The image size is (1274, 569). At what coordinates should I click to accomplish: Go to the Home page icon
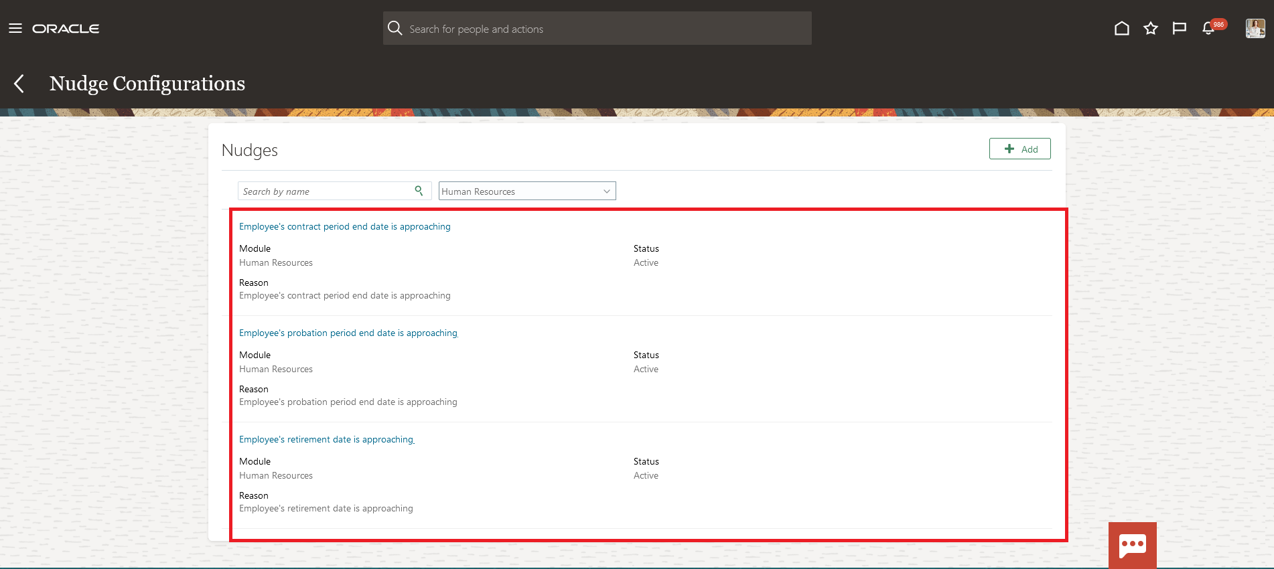[1122, 28]
